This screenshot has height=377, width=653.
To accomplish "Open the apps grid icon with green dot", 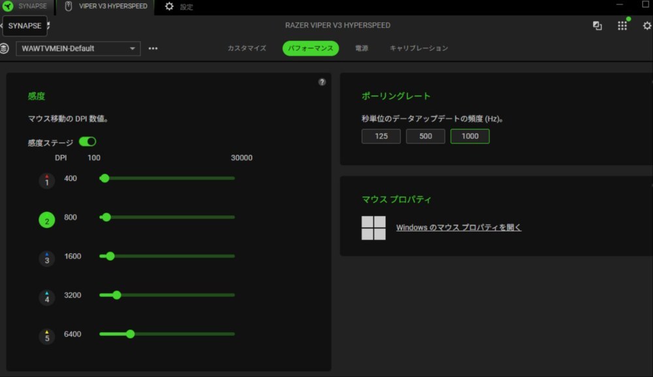I will 622,25.
